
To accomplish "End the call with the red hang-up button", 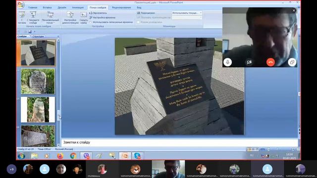I will tap(270, 62).
